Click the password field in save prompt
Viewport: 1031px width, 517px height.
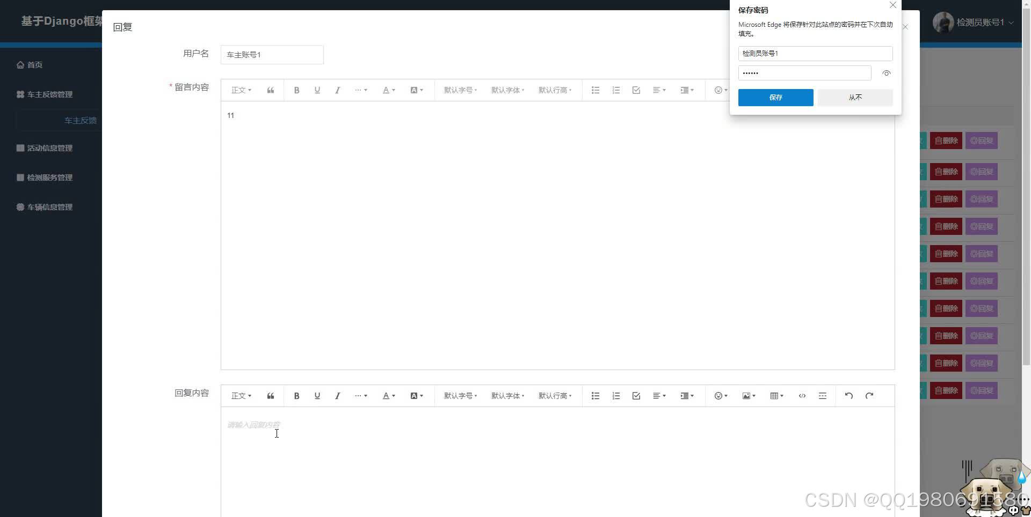pyautogui.click(x=804, y=73)
